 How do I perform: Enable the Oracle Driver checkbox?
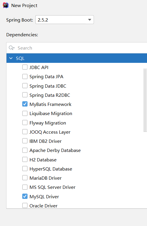pyautogui.click(x=25, y=206)
